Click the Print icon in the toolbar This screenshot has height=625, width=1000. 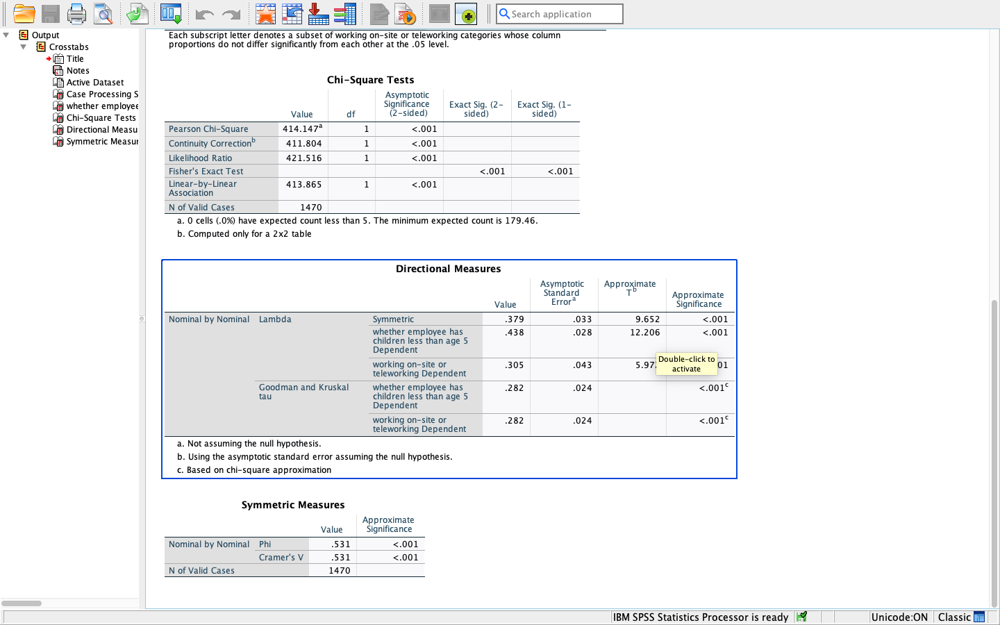[x=76, y=14]
